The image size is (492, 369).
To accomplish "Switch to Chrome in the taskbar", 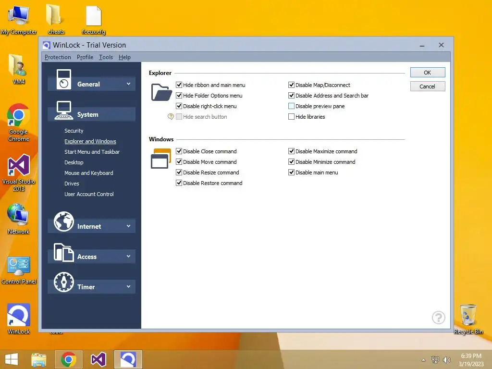I will pyautogui.click(x=69, y=359).
